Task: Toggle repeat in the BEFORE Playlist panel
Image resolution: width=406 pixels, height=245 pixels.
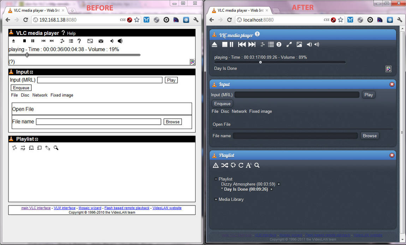Action: 39,148
